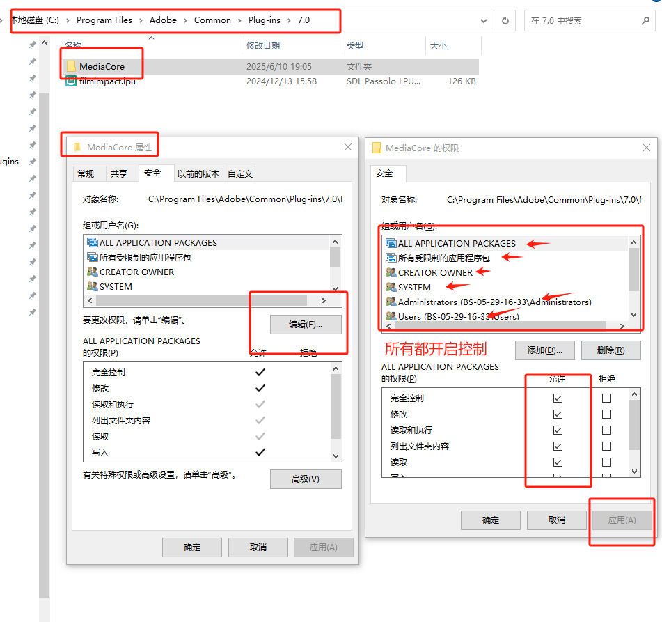The width and height of the screenshot is (662, 622).
Task: Select Users group in the permissions dialog
Action: (x=459, y=316)
